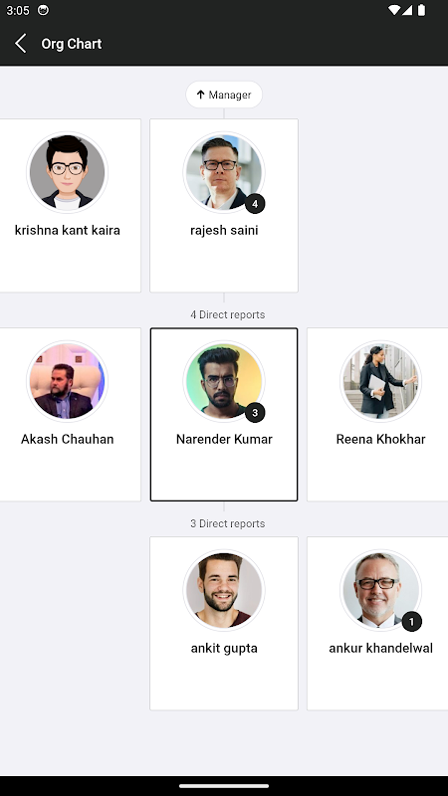448x796 pixels.
Task: Tap the Narender Kumar name label
Action: click(x=224, y=439)
